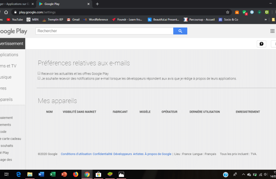This screenshot has width=276, height=179.
Task: Open subscriptions (abonnements) sidebar link
Action: [6, 125]
